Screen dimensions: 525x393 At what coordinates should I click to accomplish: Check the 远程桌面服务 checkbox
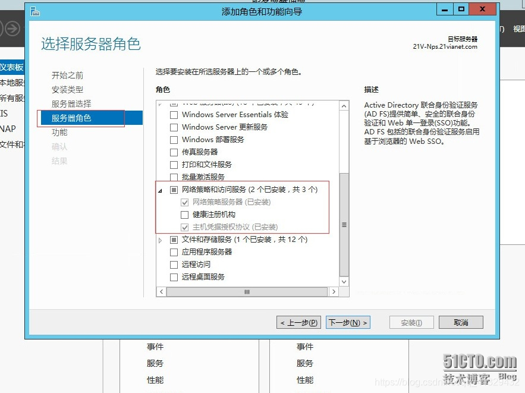[174, 277]
